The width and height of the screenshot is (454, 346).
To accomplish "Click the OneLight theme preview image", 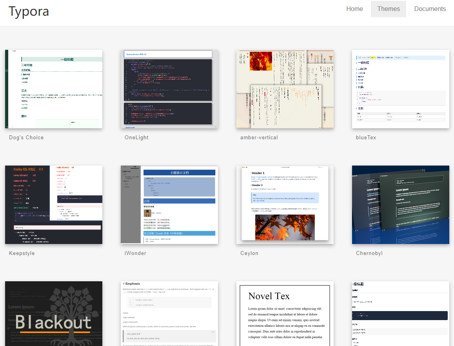I will (169, 89).
